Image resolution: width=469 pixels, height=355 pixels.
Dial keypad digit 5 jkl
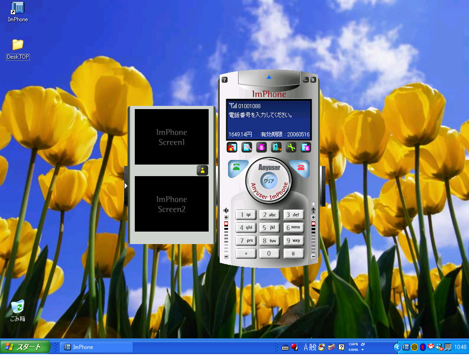click(270, 227)
